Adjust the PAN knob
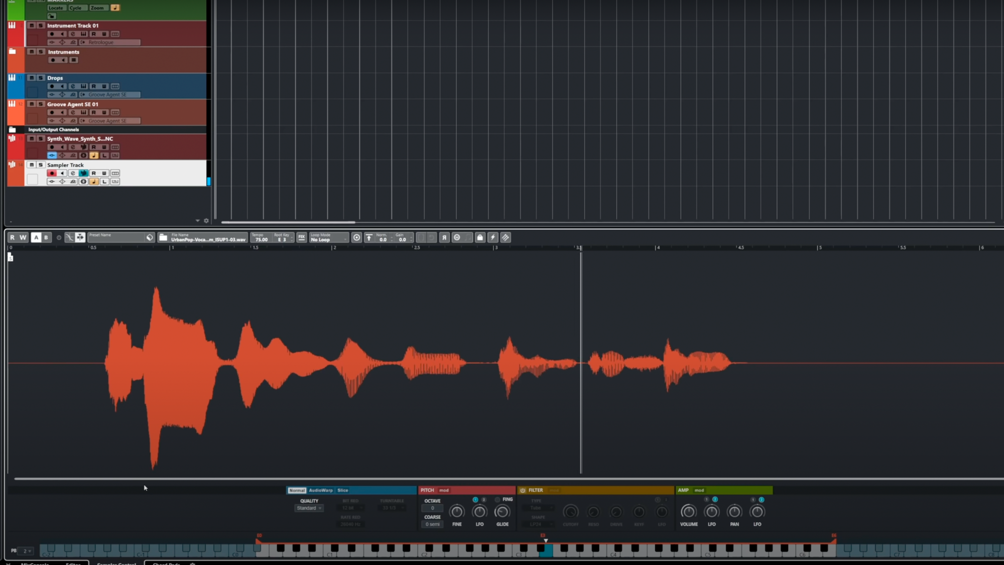The height and width of the screenshot is (565, 1004). coord(734,512)
